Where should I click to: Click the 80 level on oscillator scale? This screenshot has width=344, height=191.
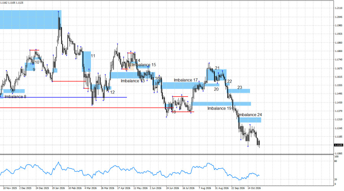pyautogui.click(x=336, y=161)
